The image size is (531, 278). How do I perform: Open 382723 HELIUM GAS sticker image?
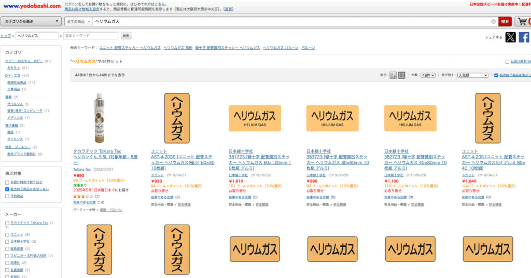(x=410, y=118)
